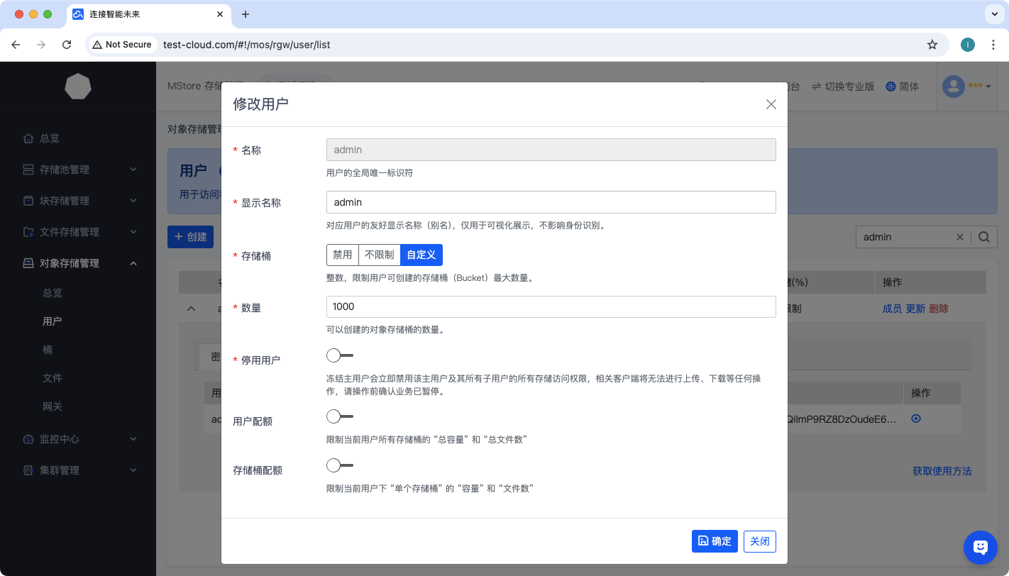Expand the 存储池管理 sidebar menu

pos(78,170)
